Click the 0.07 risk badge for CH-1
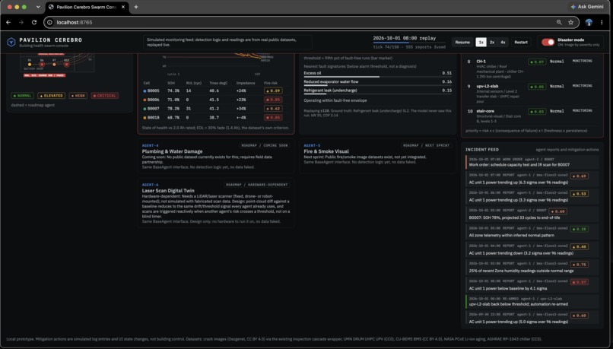 pos(537,62)
